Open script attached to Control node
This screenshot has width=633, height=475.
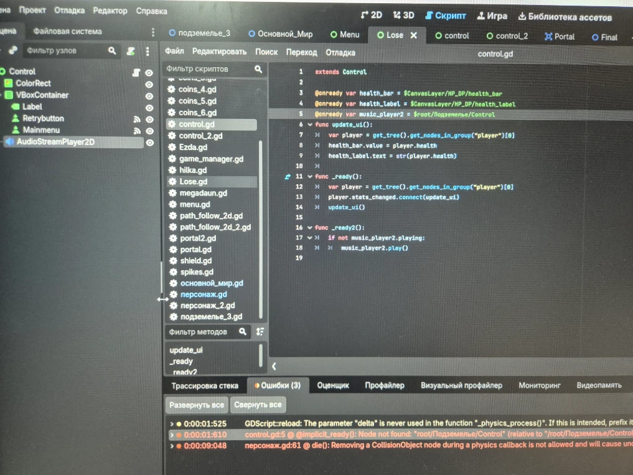point(136,73)
